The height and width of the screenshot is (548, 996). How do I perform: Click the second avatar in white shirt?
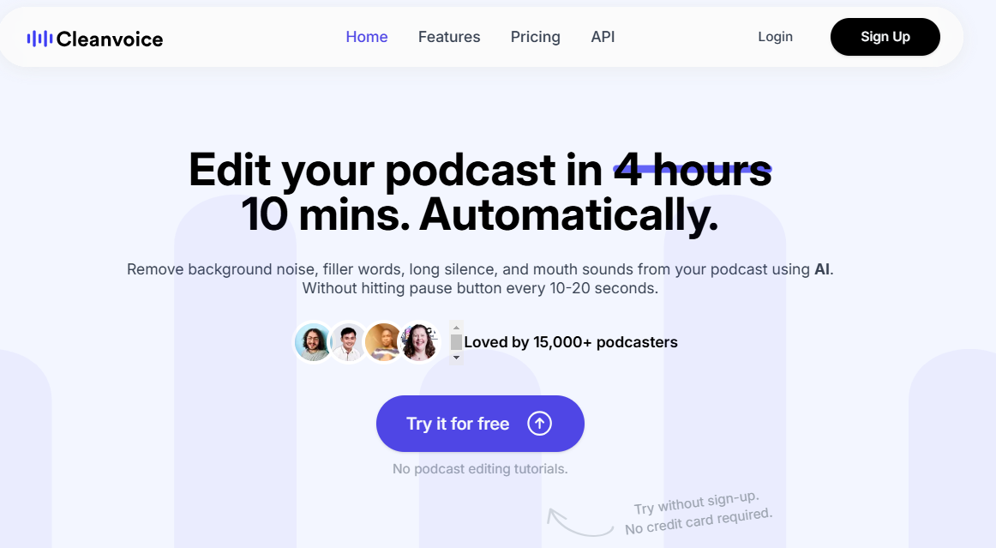tap(348, 342)
